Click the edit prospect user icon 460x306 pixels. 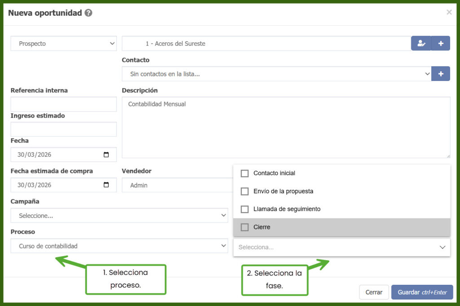(x=421, y=44)
